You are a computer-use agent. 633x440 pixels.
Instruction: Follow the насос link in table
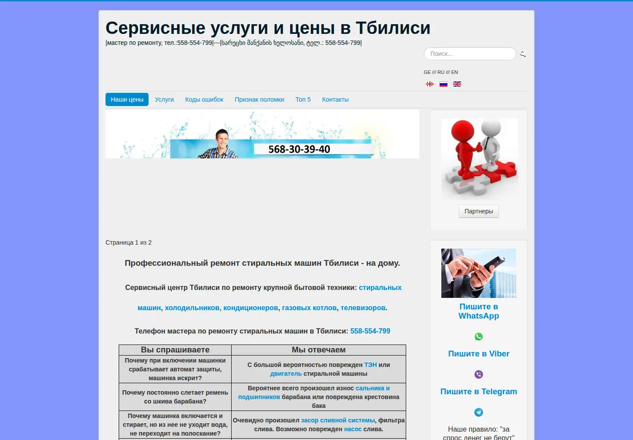353,429
